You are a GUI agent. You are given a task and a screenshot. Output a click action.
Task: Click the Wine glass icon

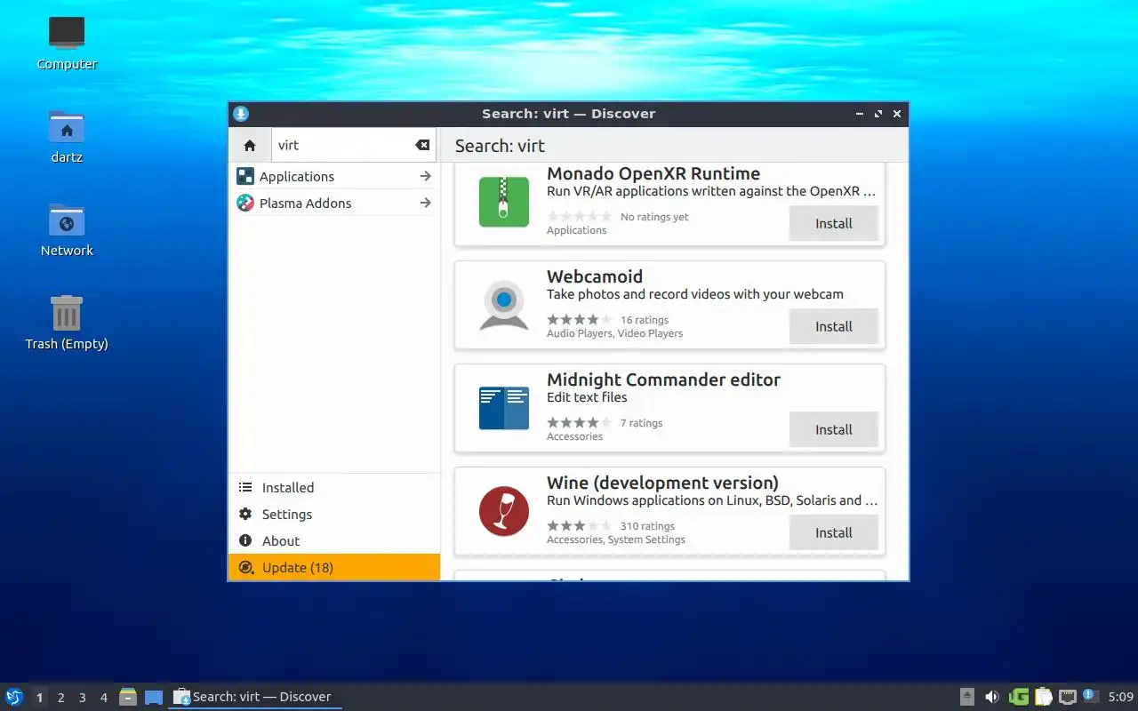(504, 511)
